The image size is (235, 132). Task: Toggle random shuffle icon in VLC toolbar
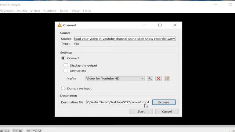pos(40,131)
